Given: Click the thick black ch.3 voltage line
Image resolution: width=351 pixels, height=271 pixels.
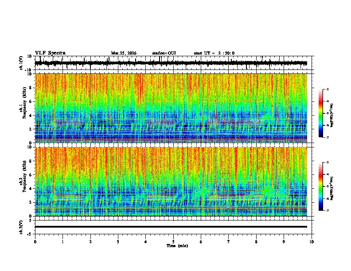Looking at the screenshot, I should (171, 227).
